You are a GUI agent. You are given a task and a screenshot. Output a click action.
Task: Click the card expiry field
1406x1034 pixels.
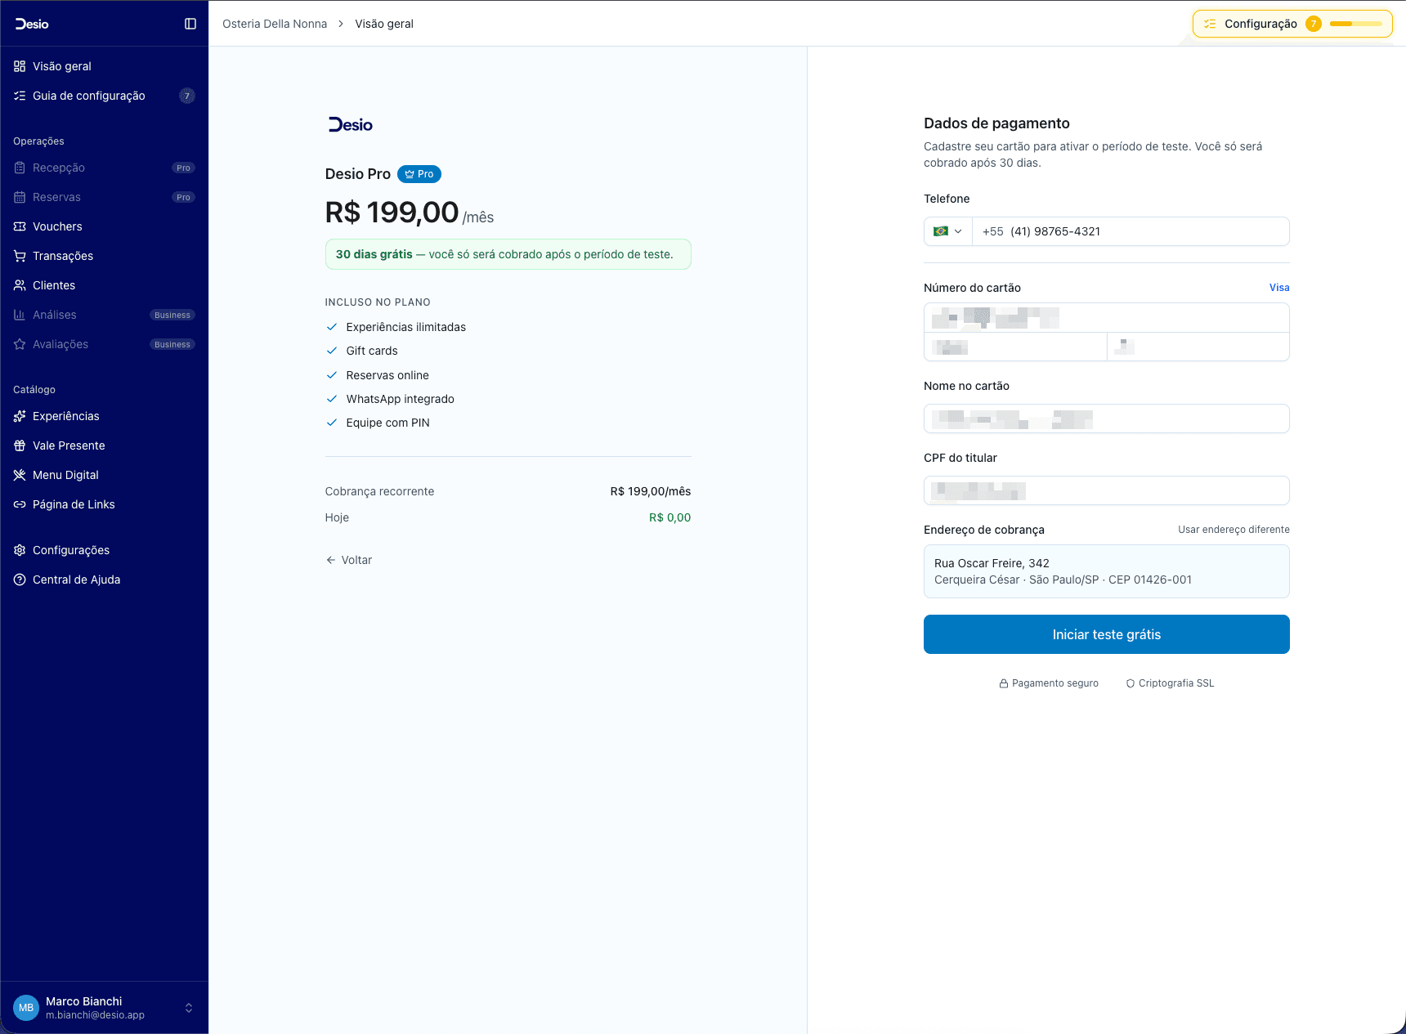click(x=1015, y=347)
